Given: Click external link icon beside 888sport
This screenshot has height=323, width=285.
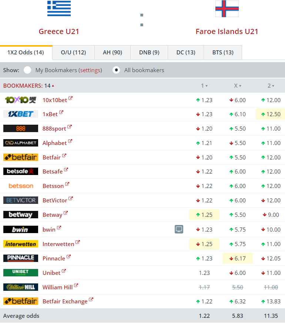Looking at the screenshot, I should 70,127.
